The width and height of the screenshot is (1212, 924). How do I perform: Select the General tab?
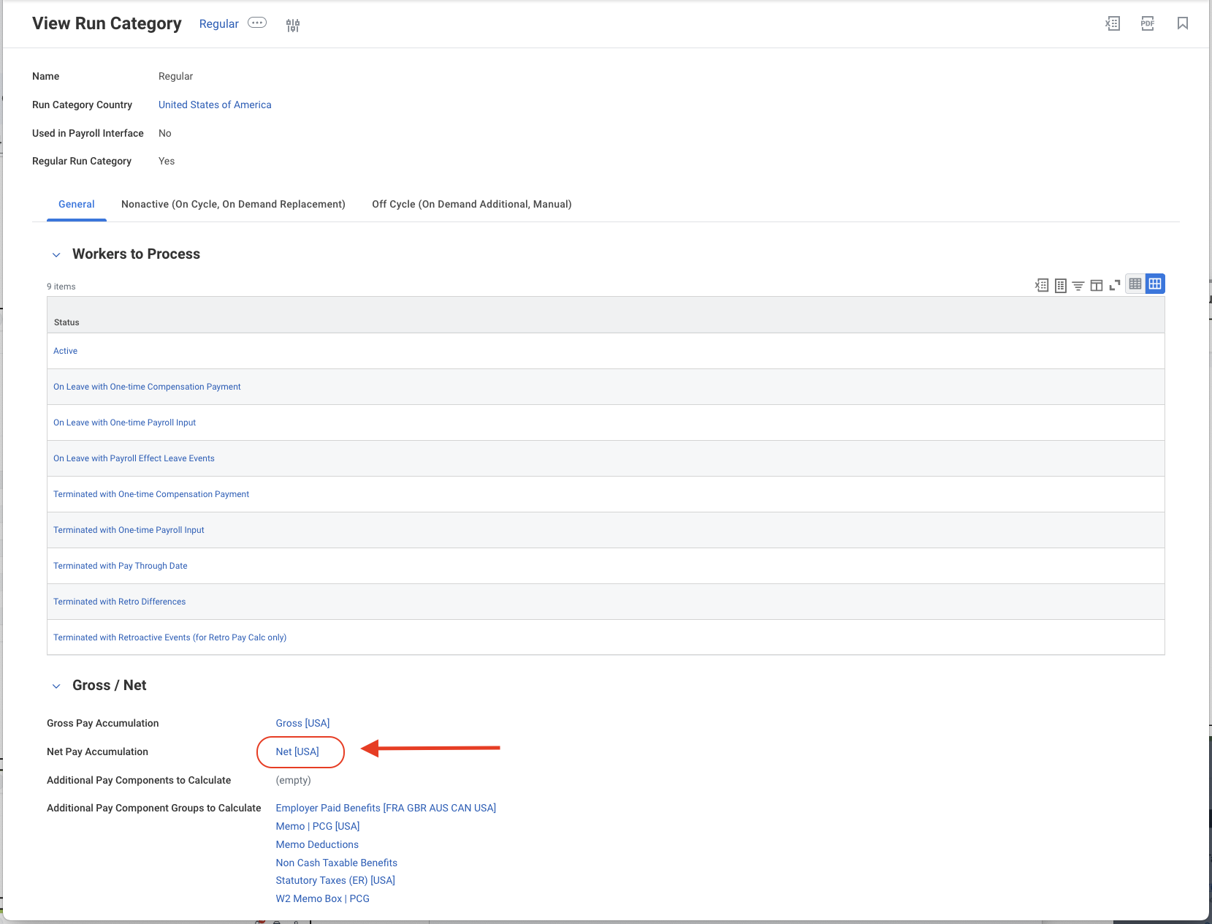[77, 204]
